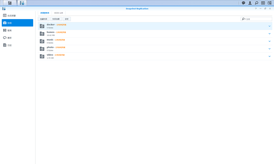Expand the video row chevron
Screen dimensions: 274x164
click(269, 56)
